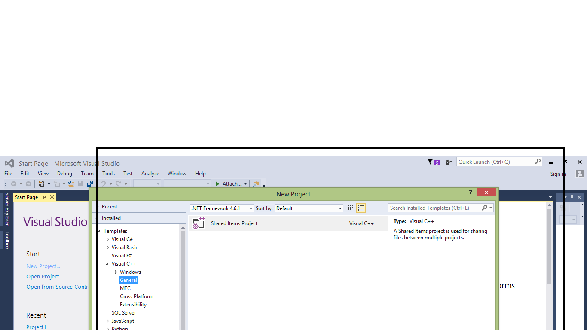The width and height of the screenshot is (587, 330).
Task: Select the MFC tree item
Action: point(125,288)
